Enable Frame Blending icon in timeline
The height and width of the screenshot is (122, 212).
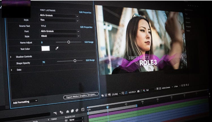pyautogui.click(x=72, y=111)
